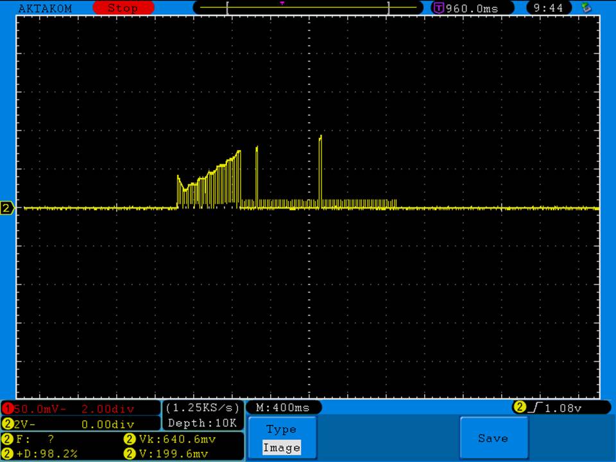Click the trigger rising edge 1.08v readout
Image resolution: width=616 pixels, height=462 pixels.
point(560,407)
